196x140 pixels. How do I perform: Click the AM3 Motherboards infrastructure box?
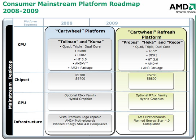(x=151, y=123)
